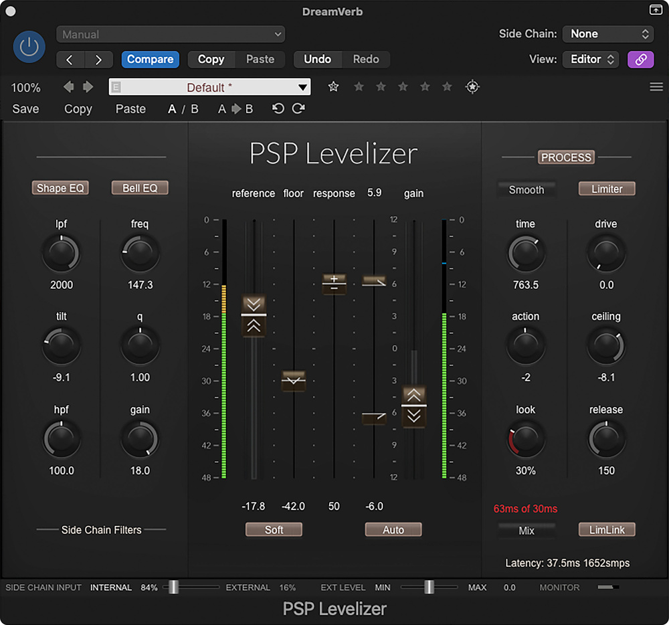Switch A / B comparison setting
The image size is (669, 625).
[183, 109]
